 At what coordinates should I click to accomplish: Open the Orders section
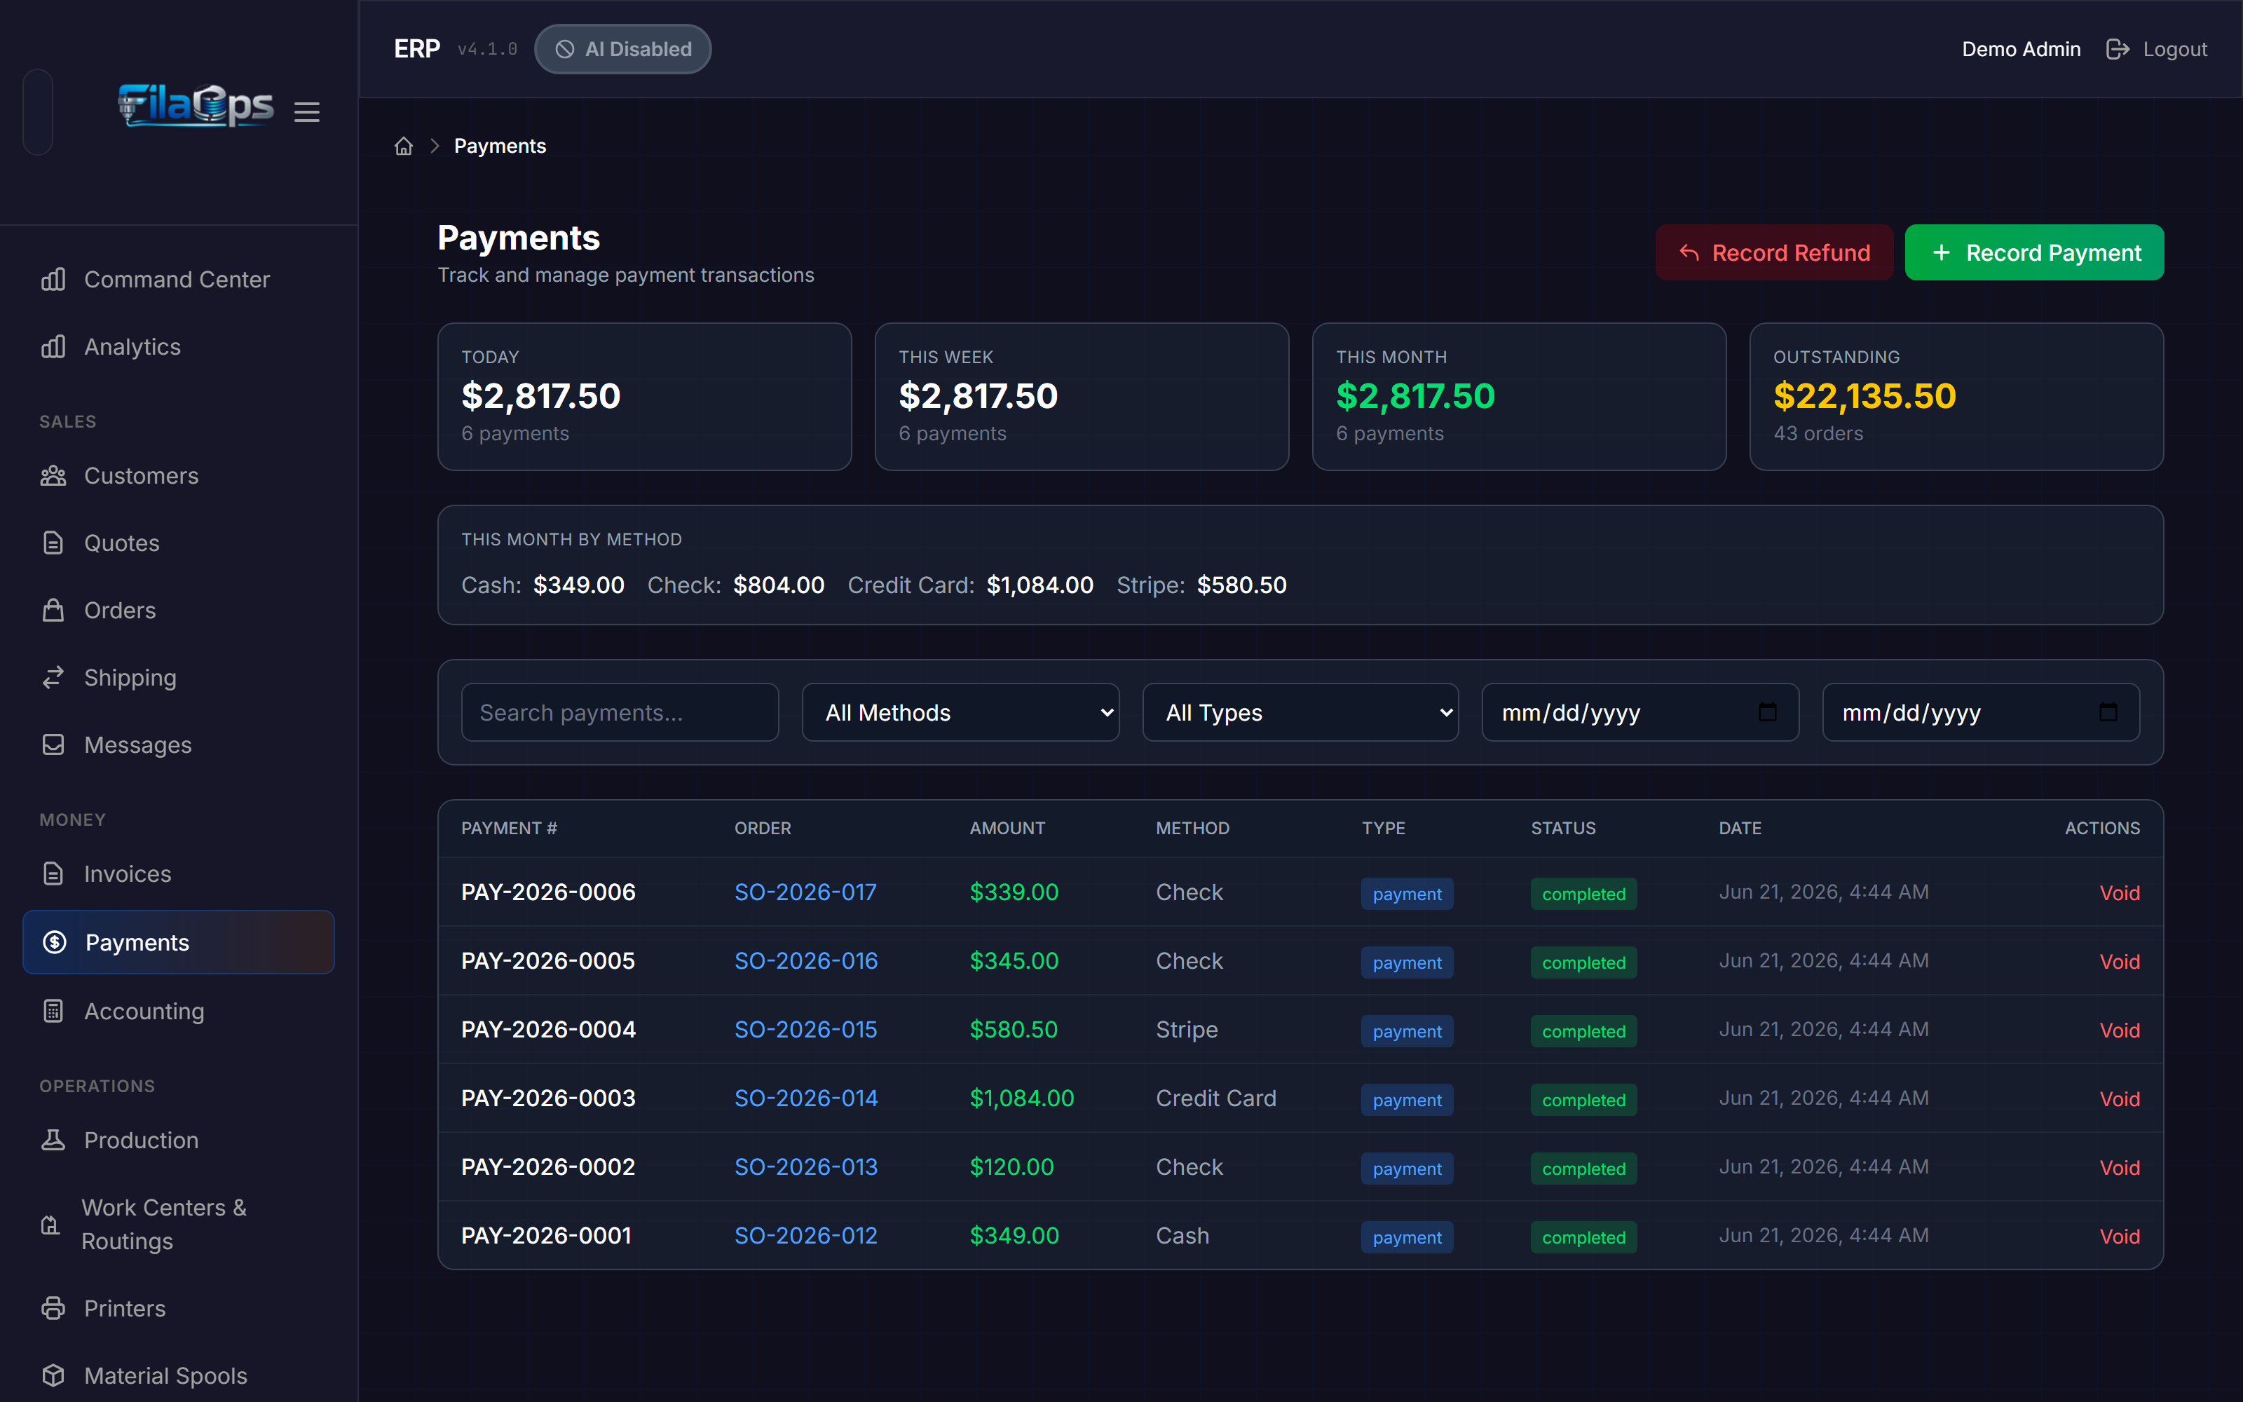coord(178,610)
